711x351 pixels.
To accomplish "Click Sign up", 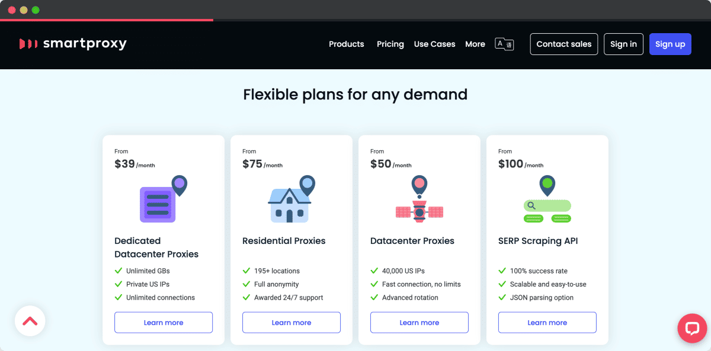I will pos(670,44).
